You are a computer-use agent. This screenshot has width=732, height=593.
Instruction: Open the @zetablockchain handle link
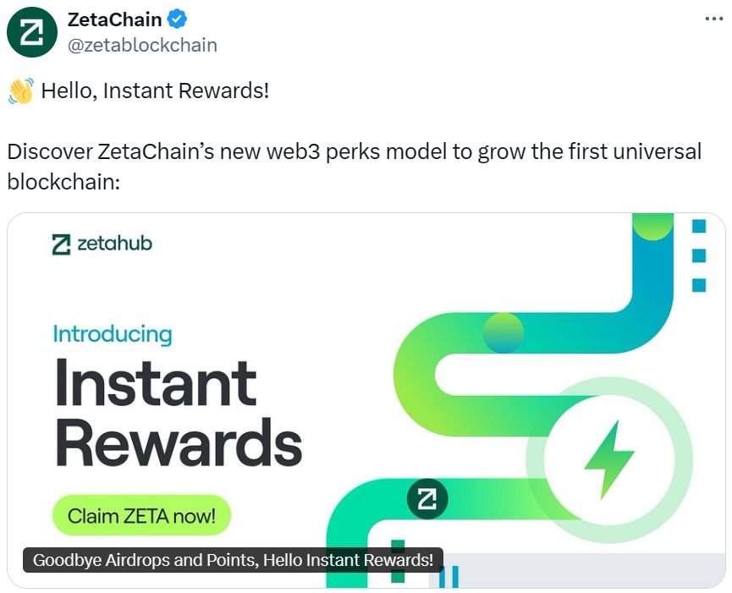pyautogui.click(x=142, y=45)
